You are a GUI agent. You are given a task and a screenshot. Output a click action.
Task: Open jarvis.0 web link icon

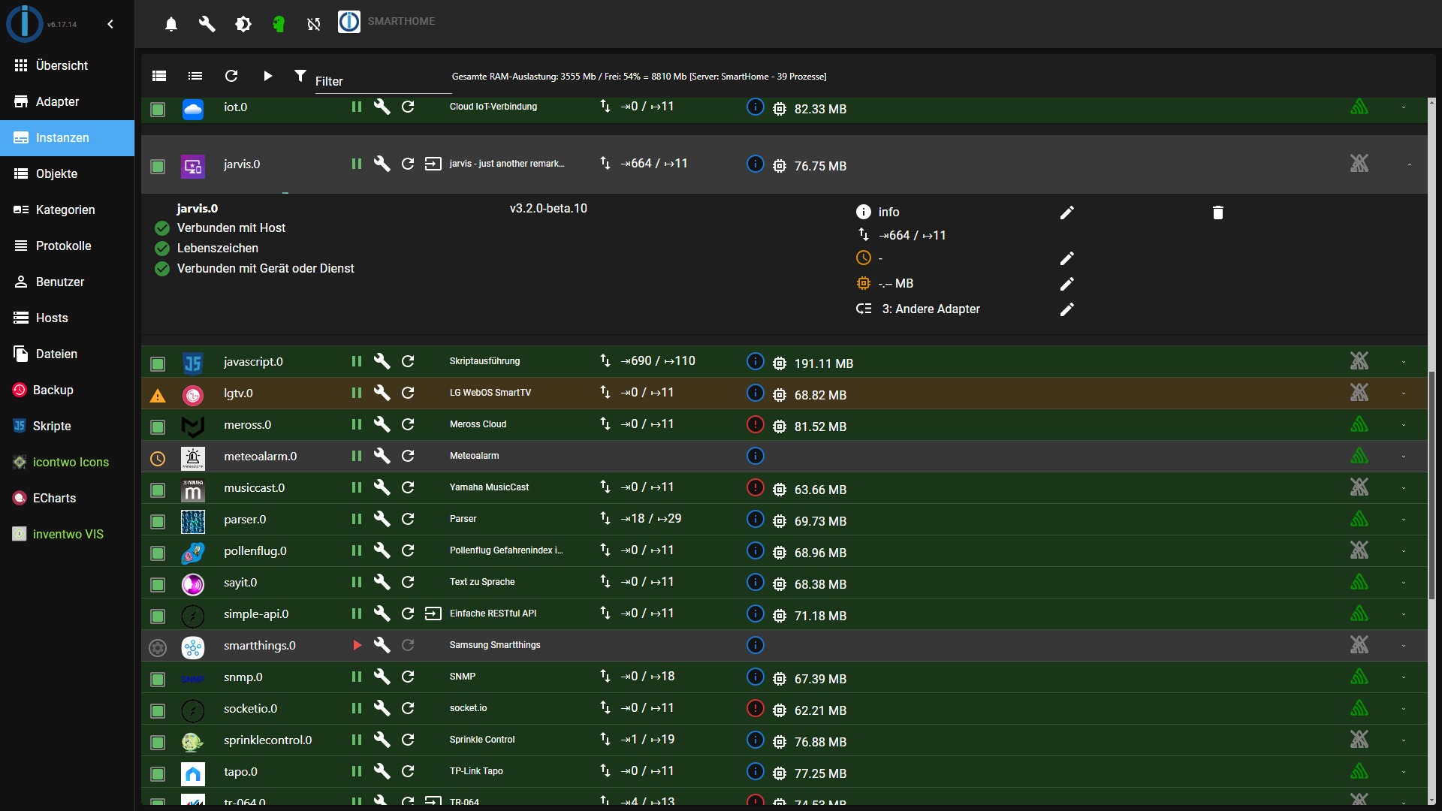click(x=433, y=164)
